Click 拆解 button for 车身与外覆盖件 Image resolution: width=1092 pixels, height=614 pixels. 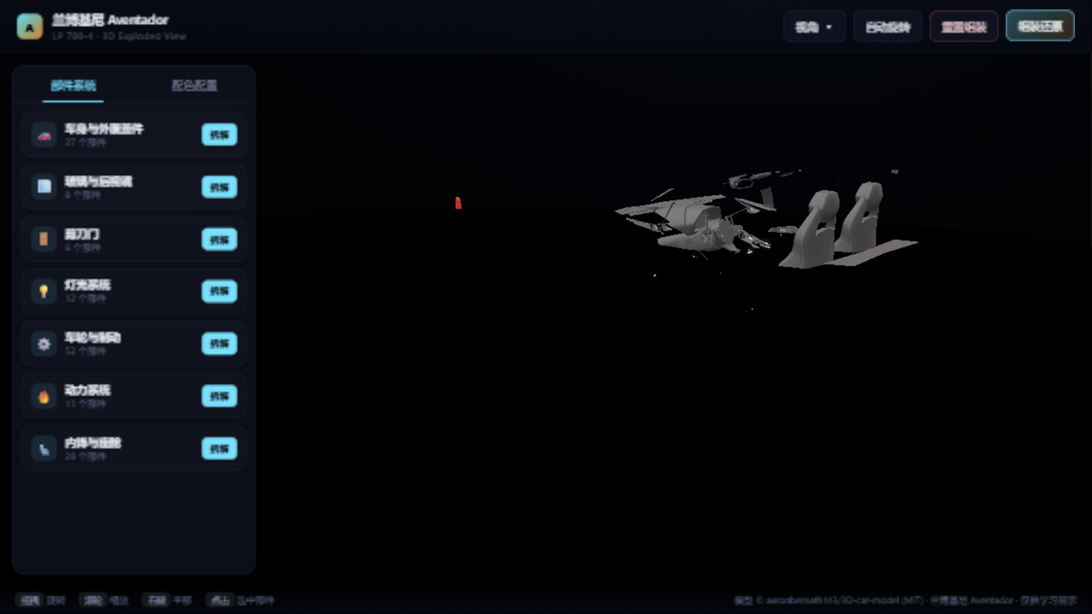click(219, 135)
